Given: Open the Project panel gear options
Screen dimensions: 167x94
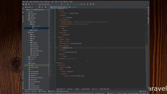Looking at the screenshot, I should pyautogui.click(x=45, y=7).
